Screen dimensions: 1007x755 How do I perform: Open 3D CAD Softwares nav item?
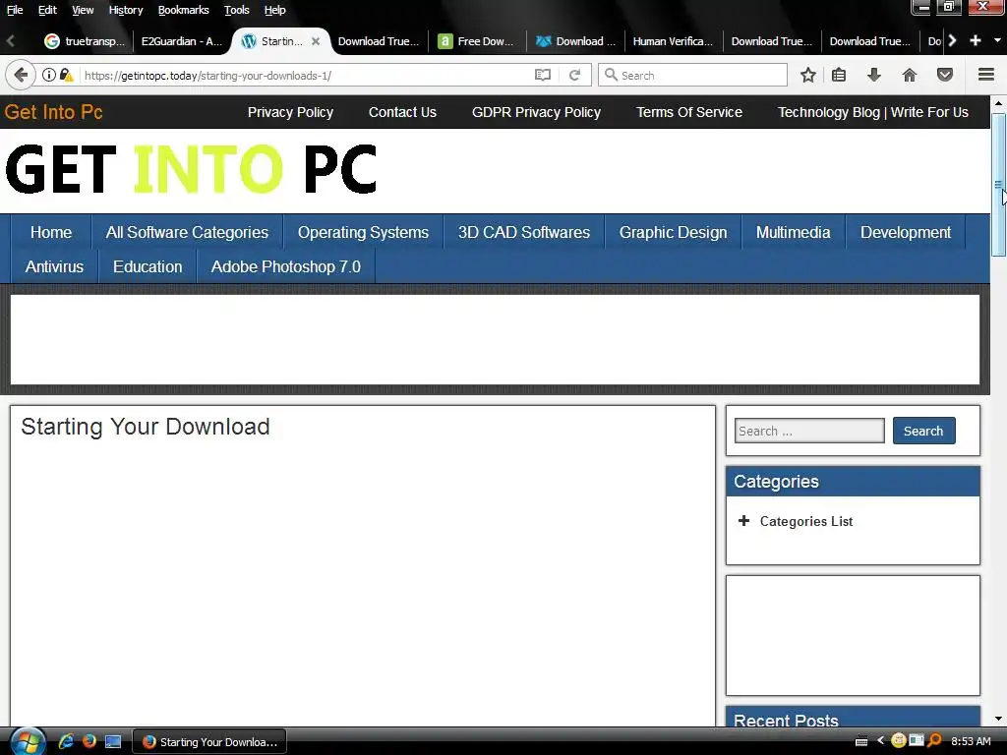click(524, 232)
